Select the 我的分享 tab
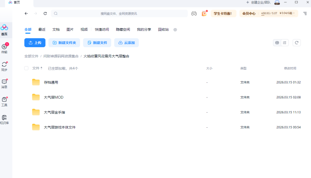The width and height of the screenshot is (311, 178). tap(144, 29)
